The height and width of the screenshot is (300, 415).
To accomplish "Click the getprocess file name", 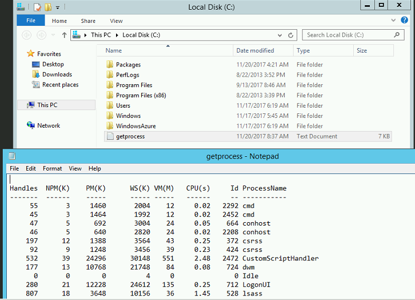I will coord(130,136).
